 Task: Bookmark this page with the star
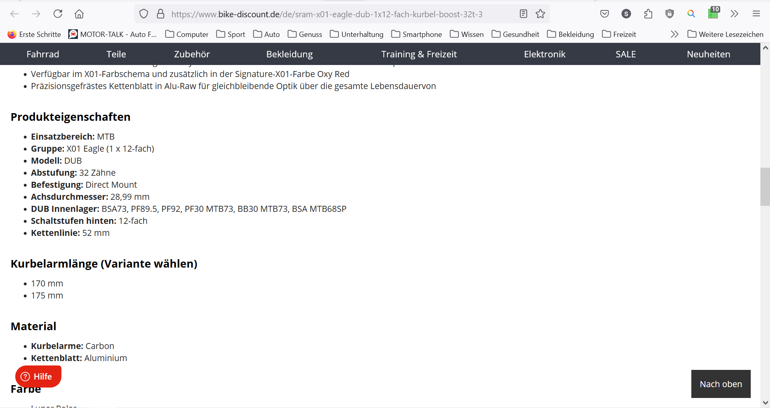(x=540, y=14)
